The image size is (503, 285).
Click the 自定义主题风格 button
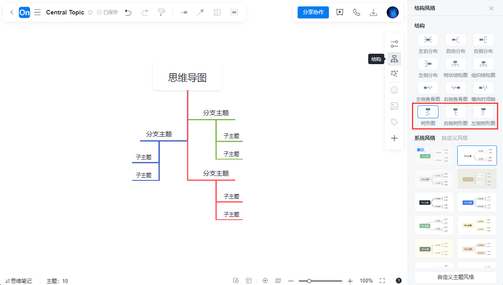[x=456, y=277]
